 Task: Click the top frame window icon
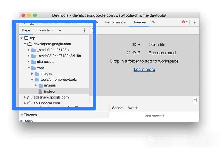pyautogui.click(x=26, y=38)
